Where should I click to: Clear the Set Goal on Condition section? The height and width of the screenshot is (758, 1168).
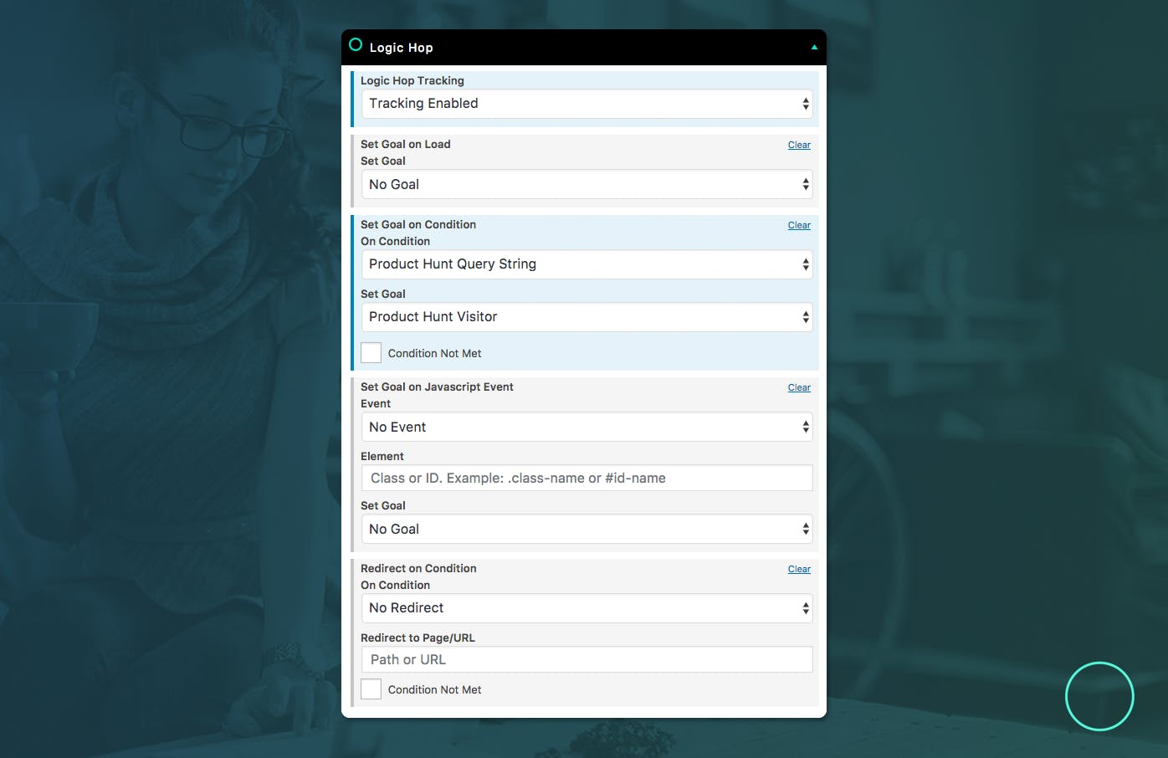pyautogui.click(x=799, y=225)
